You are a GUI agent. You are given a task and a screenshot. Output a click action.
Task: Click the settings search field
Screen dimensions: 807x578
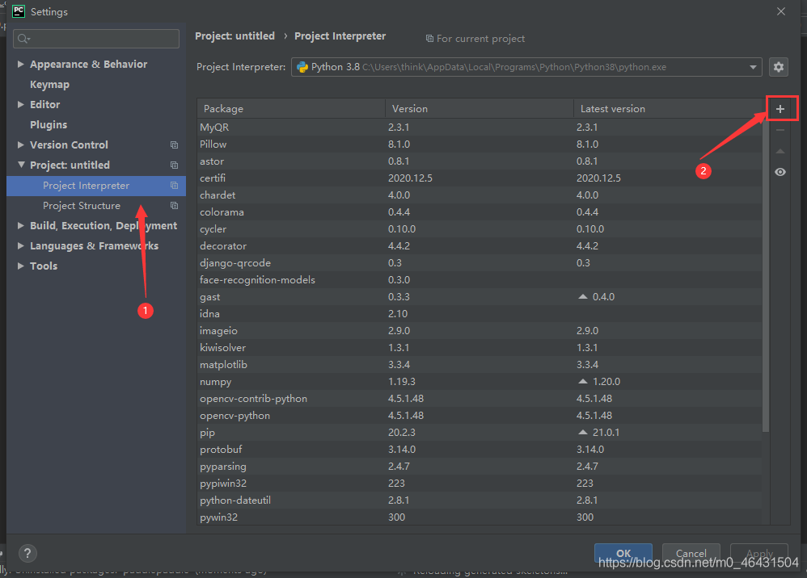tap(97, 39)
